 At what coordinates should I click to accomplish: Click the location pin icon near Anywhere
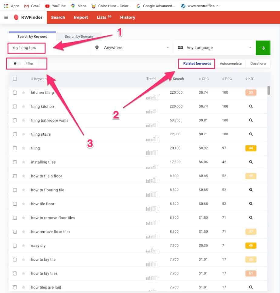click(96, 47)
